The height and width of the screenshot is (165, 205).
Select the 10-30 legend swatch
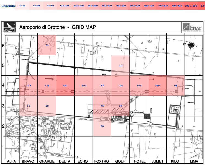[36, 5]
